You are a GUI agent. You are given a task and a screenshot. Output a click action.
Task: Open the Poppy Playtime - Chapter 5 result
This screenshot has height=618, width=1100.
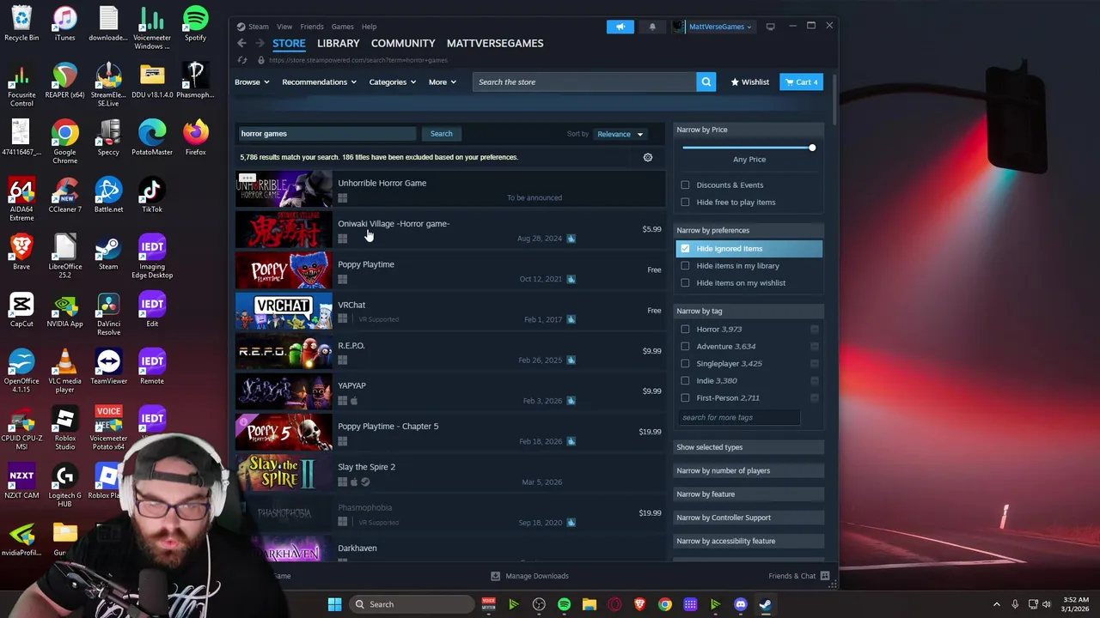450,433
